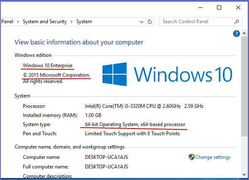Open the Change settings link
This screenshot has height=180, width=249.
click(212, 157)
